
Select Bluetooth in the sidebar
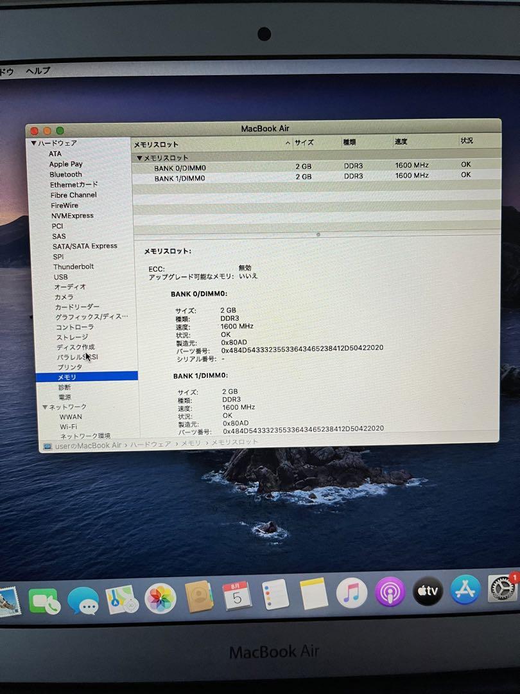pos(65,174)
